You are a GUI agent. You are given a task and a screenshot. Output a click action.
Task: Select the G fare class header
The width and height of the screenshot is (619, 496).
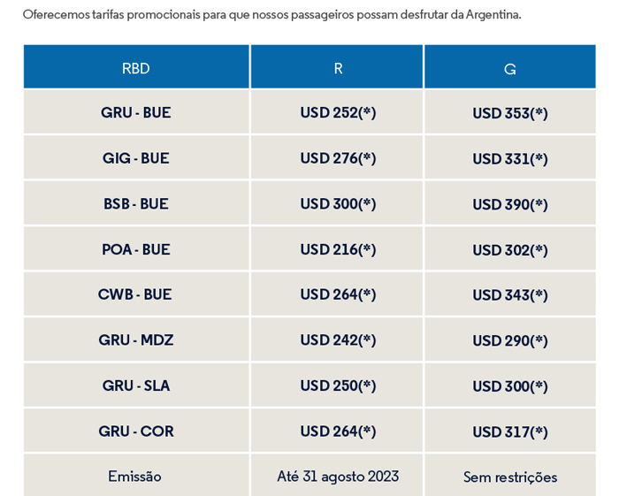pos(510,66)
